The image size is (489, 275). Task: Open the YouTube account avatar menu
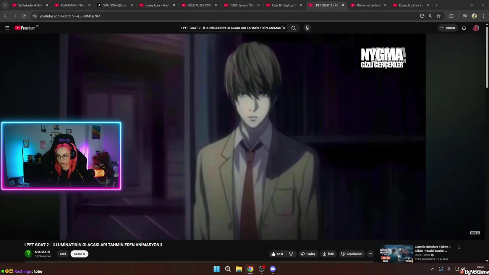click(476, 28)
